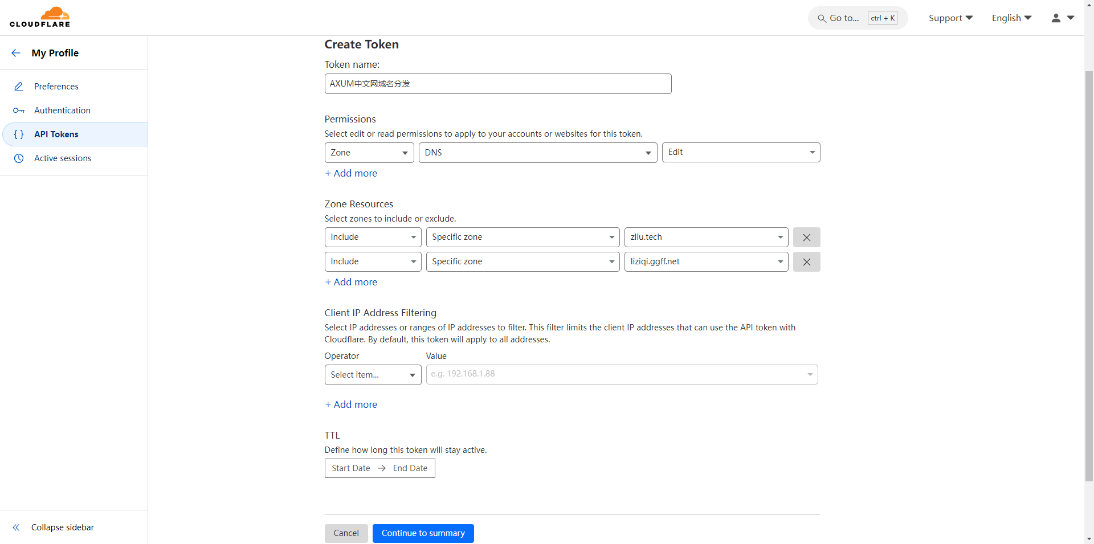Add more under Zone Resources
This screenshot has height=544, width=1094.
pos(351,282)
